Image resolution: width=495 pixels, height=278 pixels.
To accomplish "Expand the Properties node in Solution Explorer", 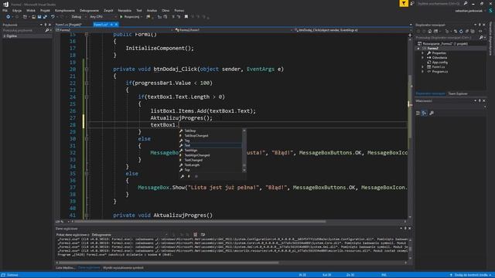I will point(423,53).
